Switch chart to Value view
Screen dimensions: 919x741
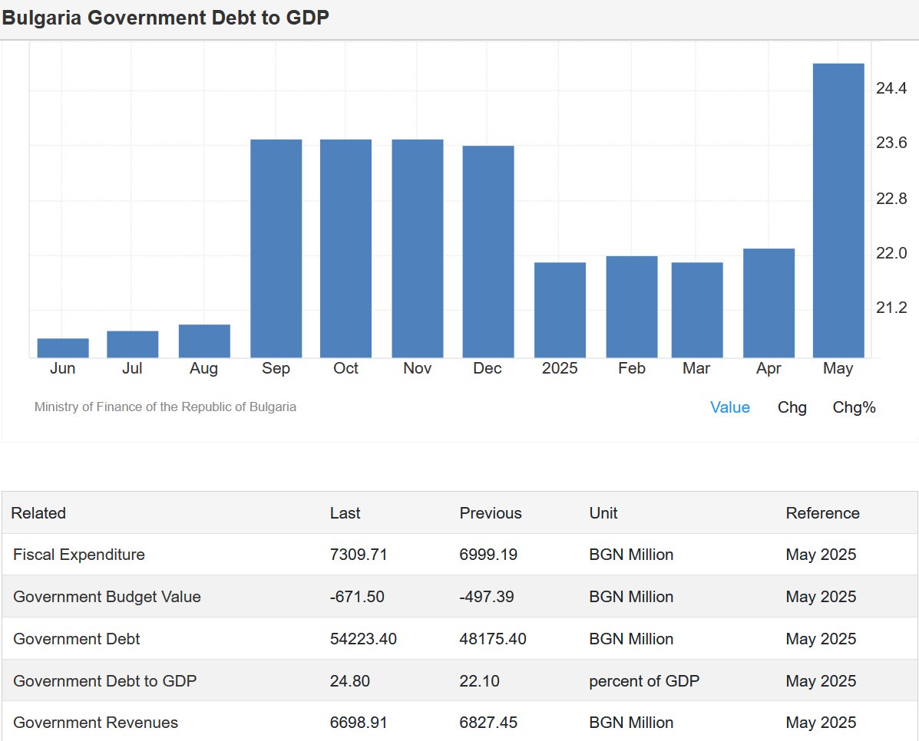pyautogui.click(x=729, y=407)
